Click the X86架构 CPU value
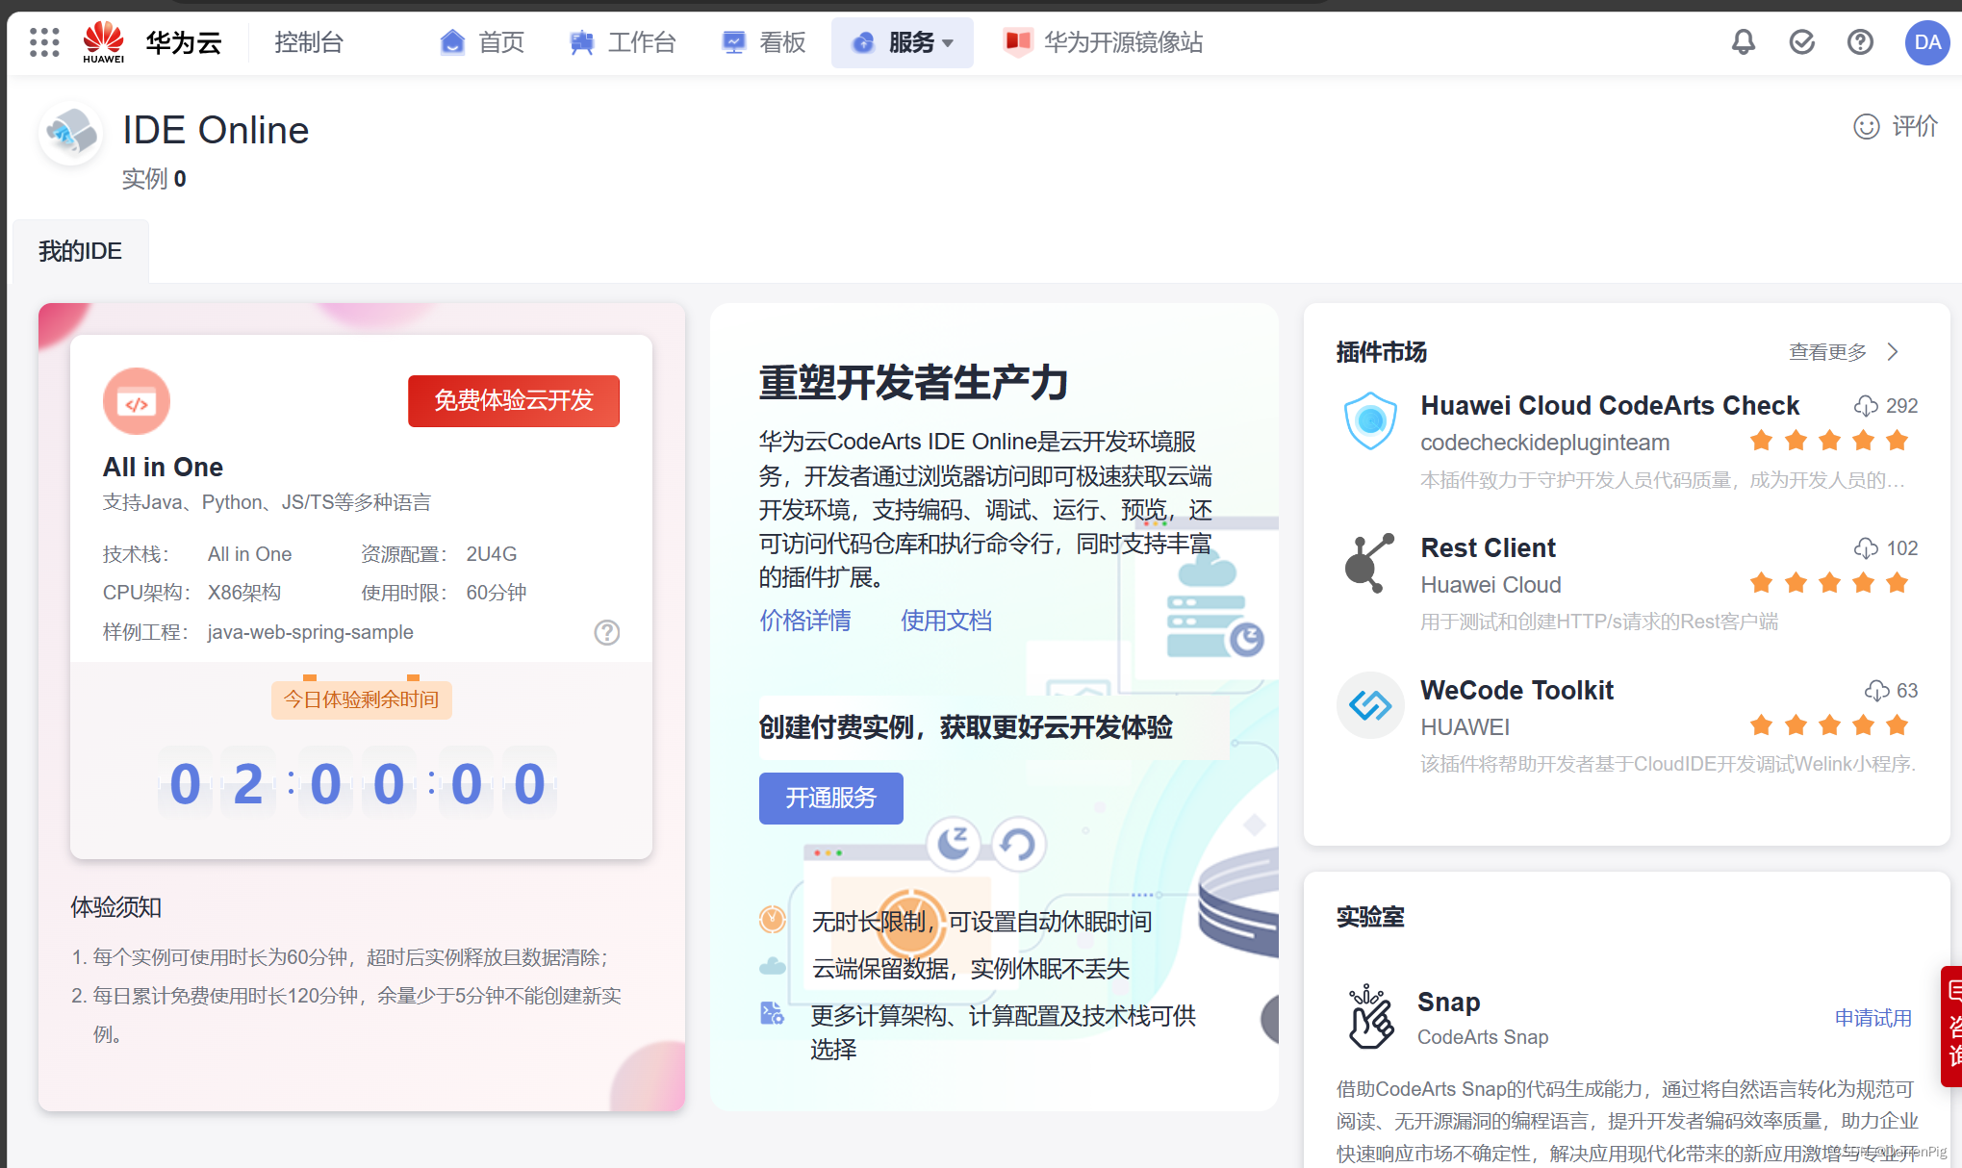1962x1168 pixels. [244, 593]
